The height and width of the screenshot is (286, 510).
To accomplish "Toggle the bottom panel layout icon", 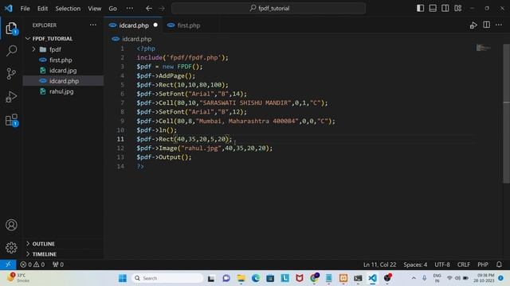I will (433, 8).
